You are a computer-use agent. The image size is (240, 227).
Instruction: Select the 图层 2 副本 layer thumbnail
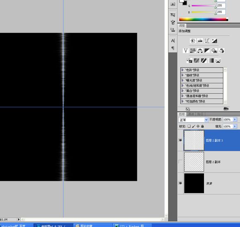pos(194,162)
